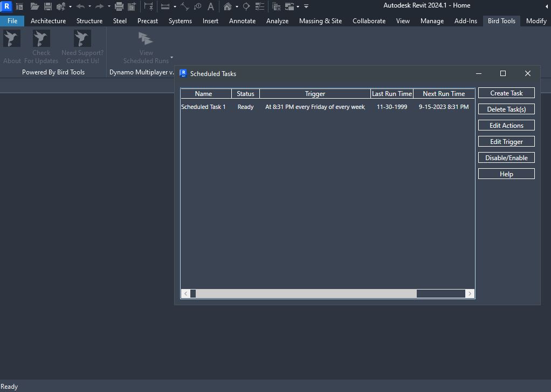Switch to the Systems ribbon tab

[x=180, y=20]
